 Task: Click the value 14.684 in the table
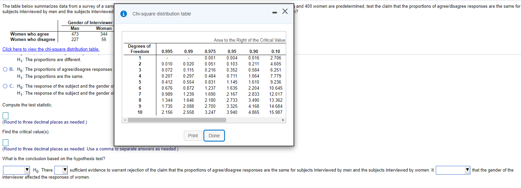(276, 106)
